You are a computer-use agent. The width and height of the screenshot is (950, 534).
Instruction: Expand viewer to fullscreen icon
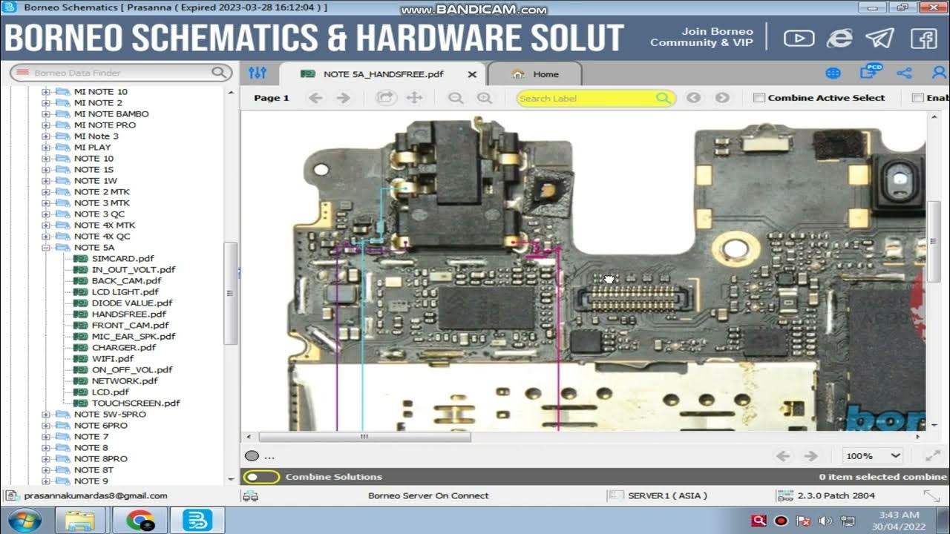(x=933, y=456)
